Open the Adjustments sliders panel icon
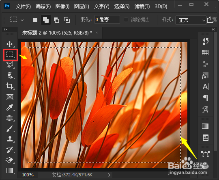The width and height of the screenshot is (219, 180). pyautogui.click(x=205, y=64)
